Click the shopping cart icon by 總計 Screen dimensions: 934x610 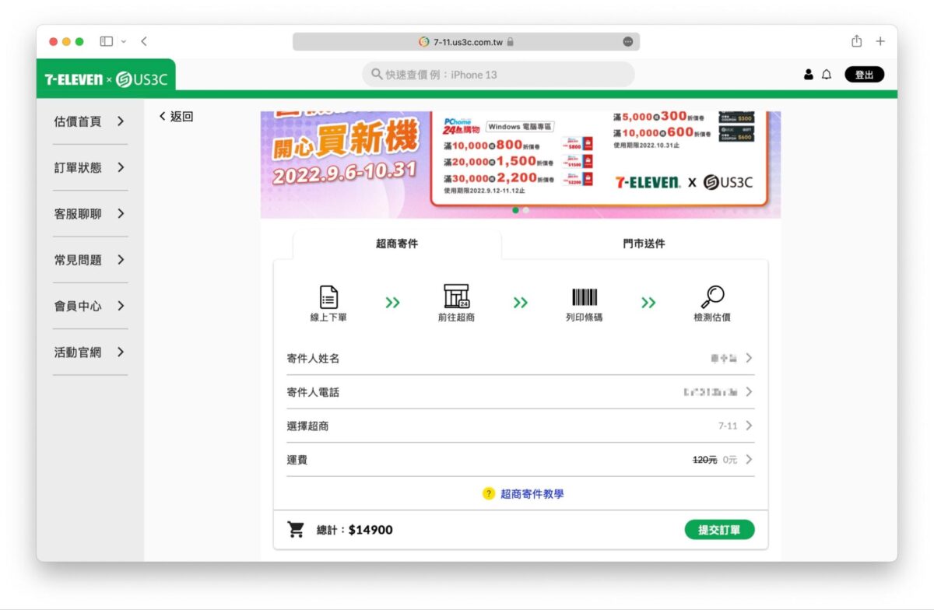point(296,530)
